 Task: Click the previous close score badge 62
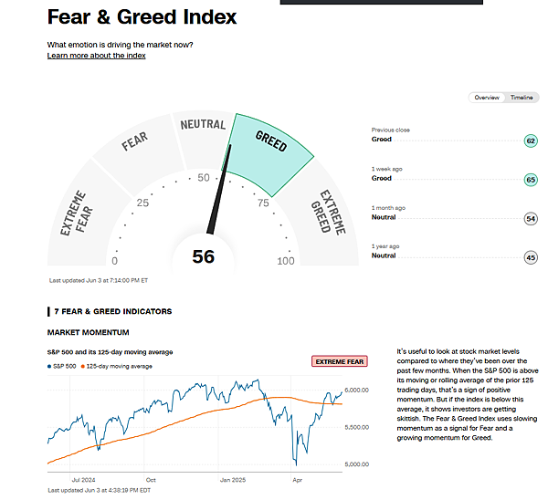531,141
